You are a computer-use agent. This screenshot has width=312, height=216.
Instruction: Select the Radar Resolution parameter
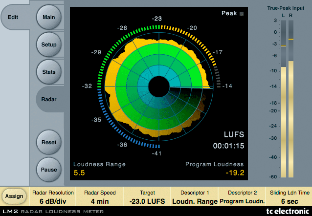click(53, 197)
